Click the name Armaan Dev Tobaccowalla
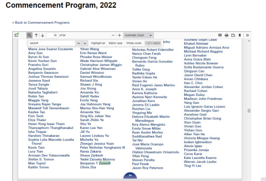266x181 pixels. point(49,155)
